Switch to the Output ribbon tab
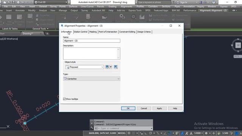This screenshot has height=136, width=242. pos(74,11)
